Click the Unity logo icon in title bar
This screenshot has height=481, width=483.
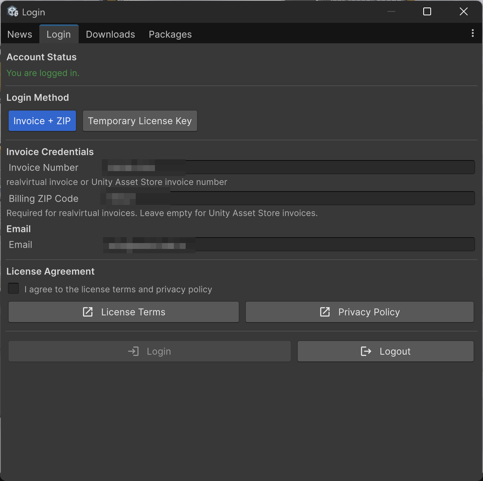(13, 12)
